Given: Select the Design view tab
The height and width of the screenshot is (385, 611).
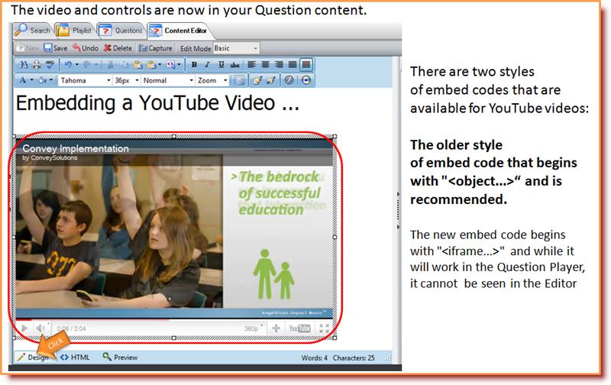Looking at the screenshot, I should (34, 357).
